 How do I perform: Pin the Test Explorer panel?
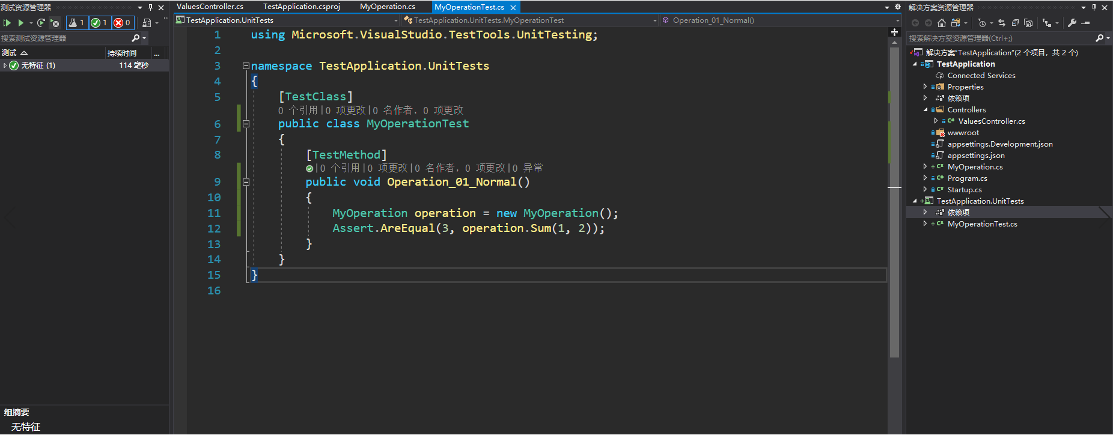150,7
